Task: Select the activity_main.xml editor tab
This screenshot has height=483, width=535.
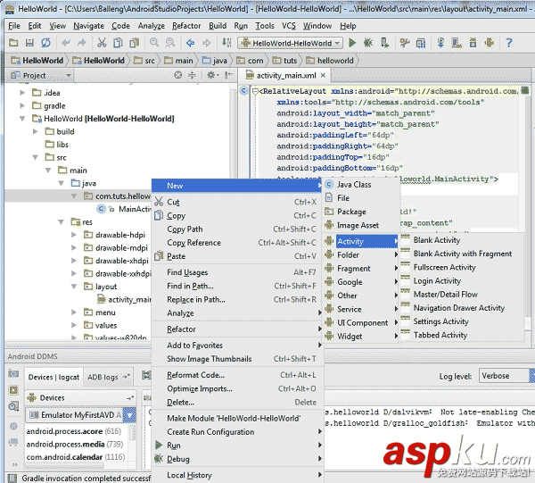Action: [x=286, y=76]
